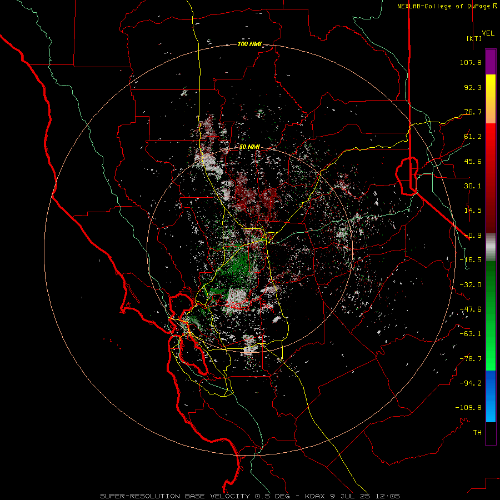Click the -109.8 legend value
This screenshot has width=500, height=500.
click(468, 408)
